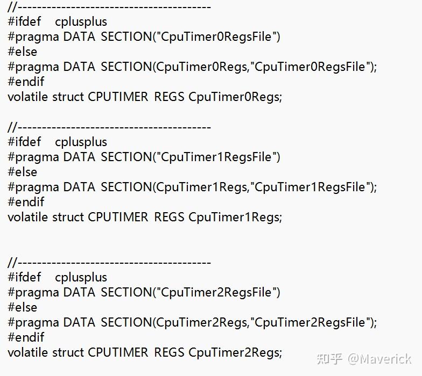Click the first '#else' directive
The image size is (422, 376).
23,52
